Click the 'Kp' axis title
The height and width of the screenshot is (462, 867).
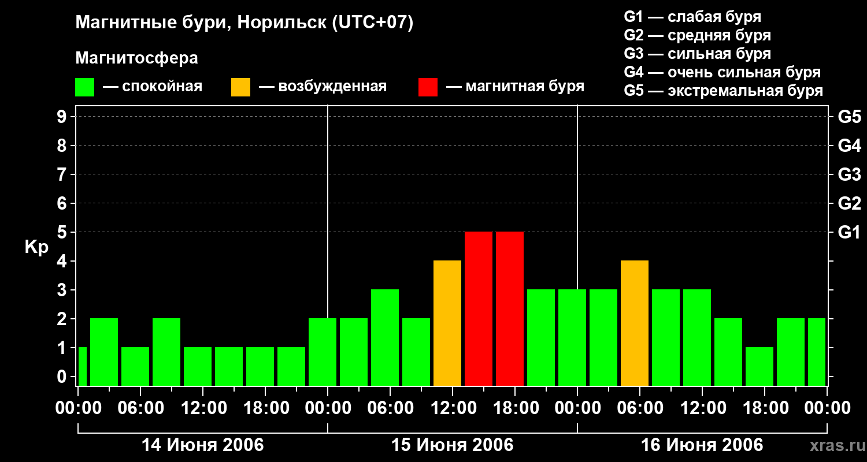click(x=36, y=247)
